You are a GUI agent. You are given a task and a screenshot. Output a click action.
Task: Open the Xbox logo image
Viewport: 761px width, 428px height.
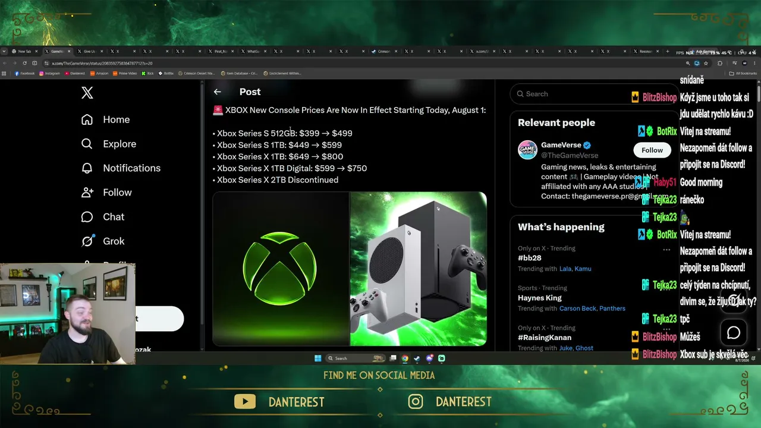pos(281,269)
